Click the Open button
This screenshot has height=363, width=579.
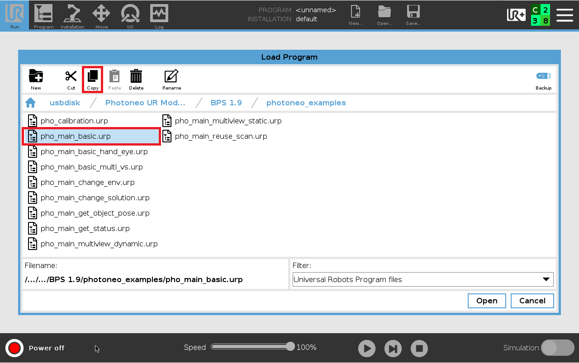pyautogui.click(x=487, y=301)
